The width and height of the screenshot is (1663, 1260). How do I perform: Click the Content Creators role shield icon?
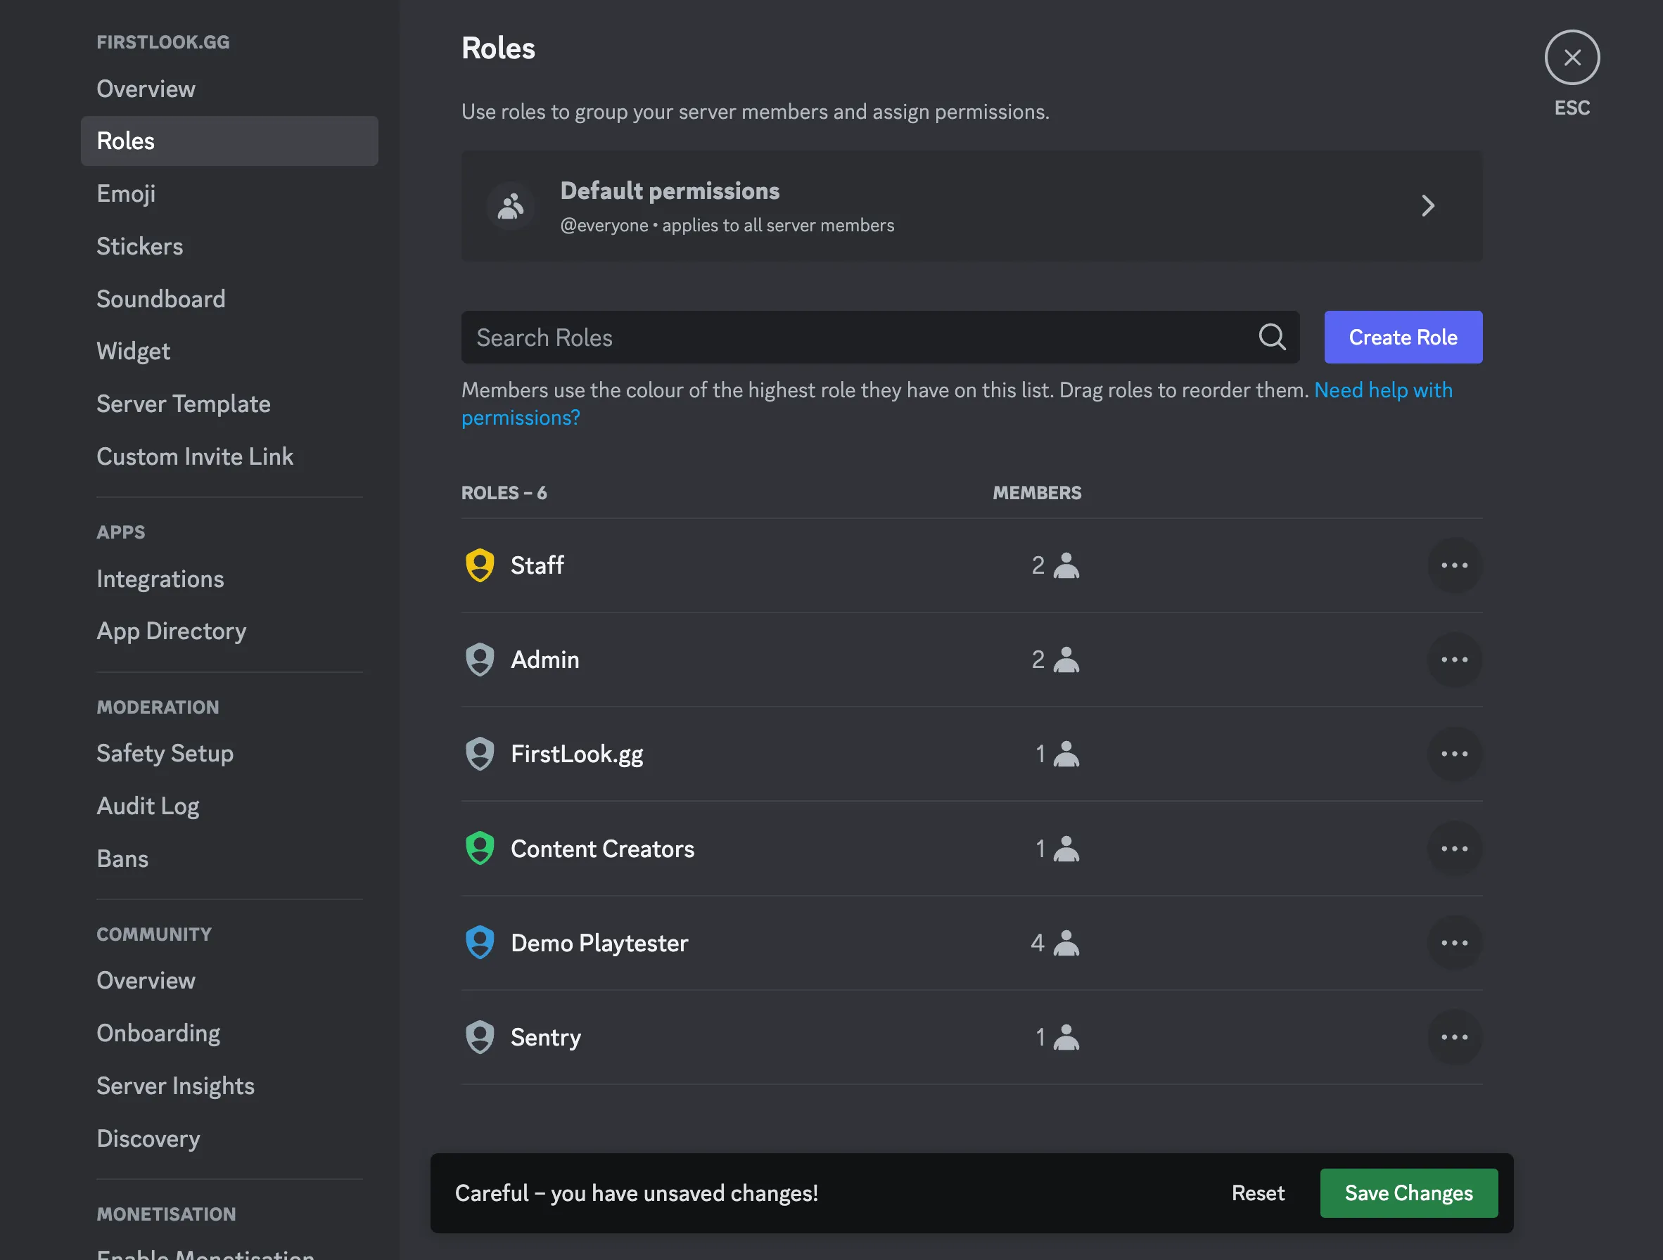(x=479, y=847)
